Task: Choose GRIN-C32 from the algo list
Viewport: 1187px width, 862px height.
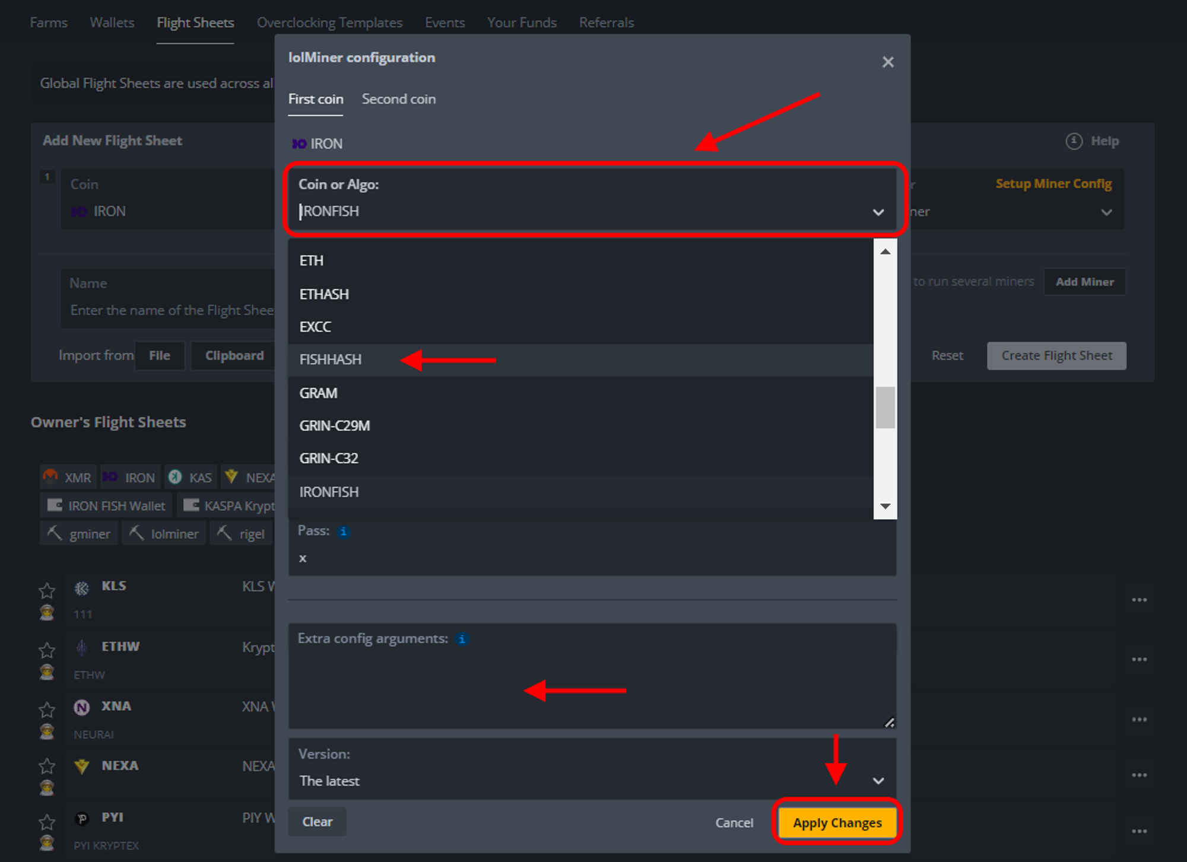Action: click(580, 458)
